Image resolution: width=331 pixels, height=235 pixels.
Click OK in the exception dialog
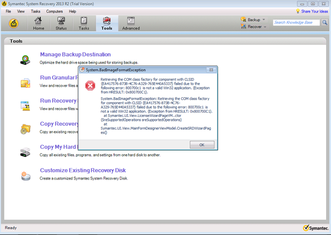[x=202, y=145]
